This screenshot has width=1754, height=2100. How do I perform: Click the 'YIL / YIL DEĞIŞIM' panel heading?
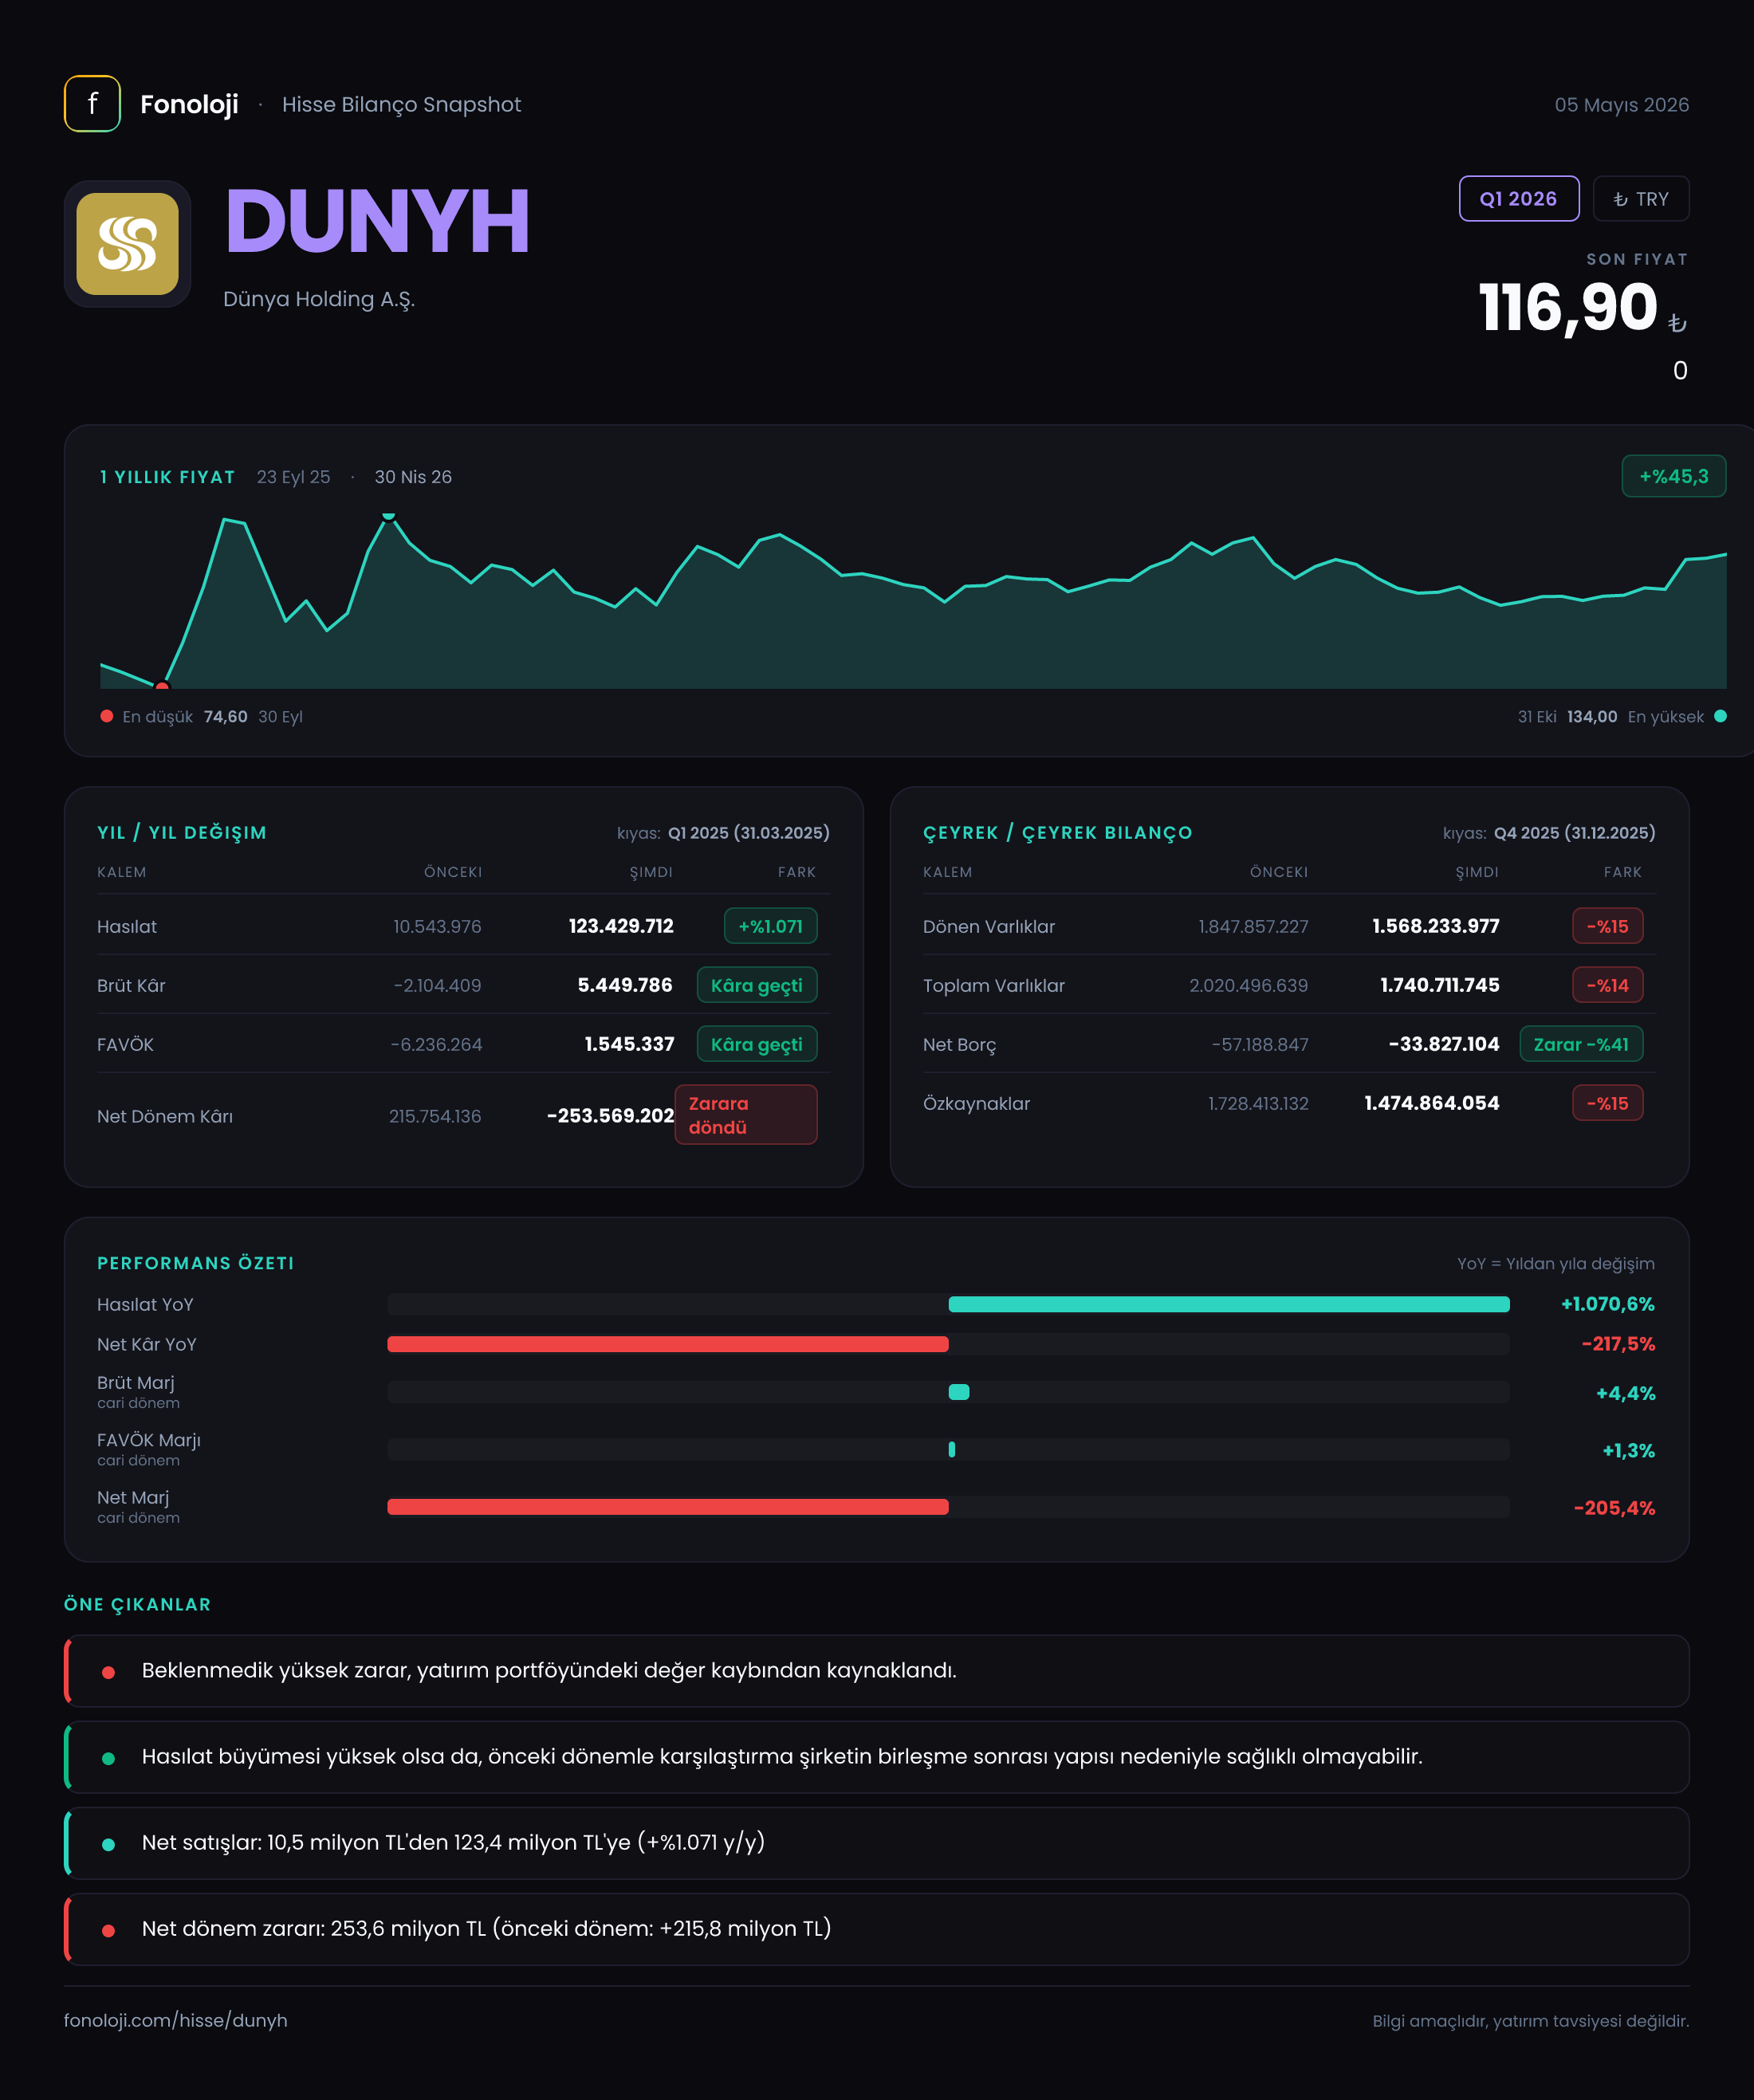coord(182,833)
